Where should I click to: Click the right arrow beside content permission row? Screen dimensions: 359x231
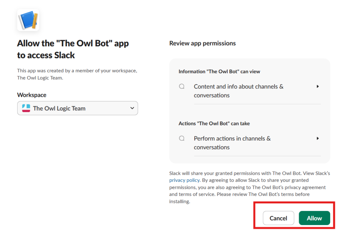click(x=318, y=86)
